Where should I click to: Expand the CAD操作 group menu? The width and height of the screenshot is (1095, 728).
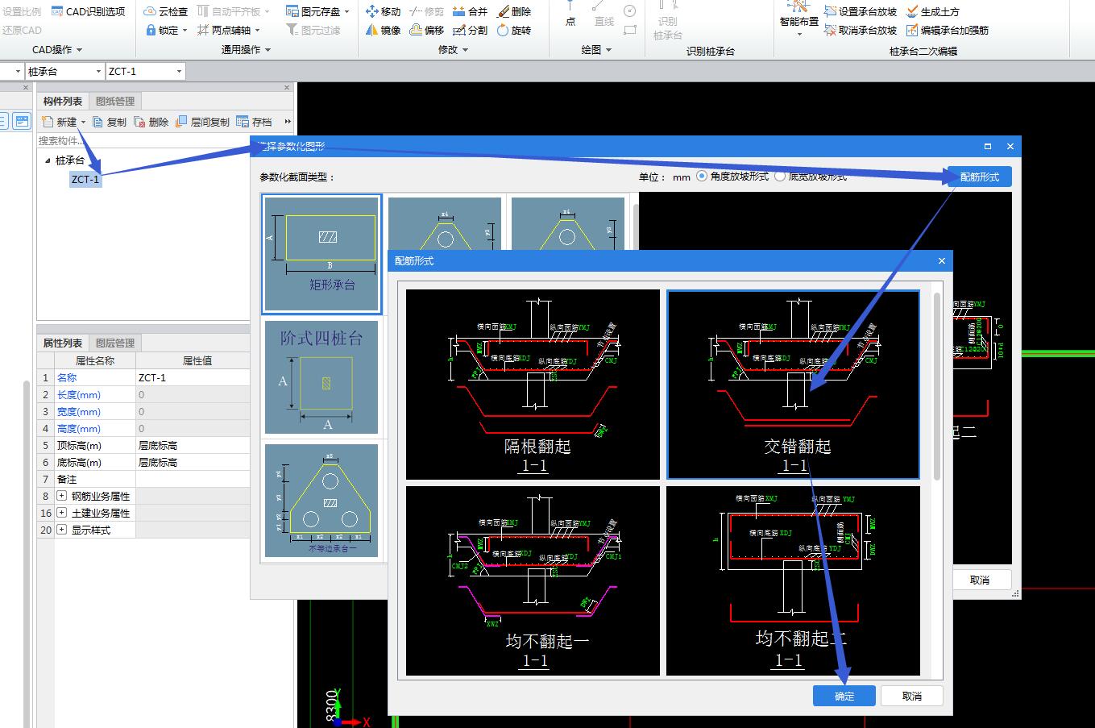57,50
